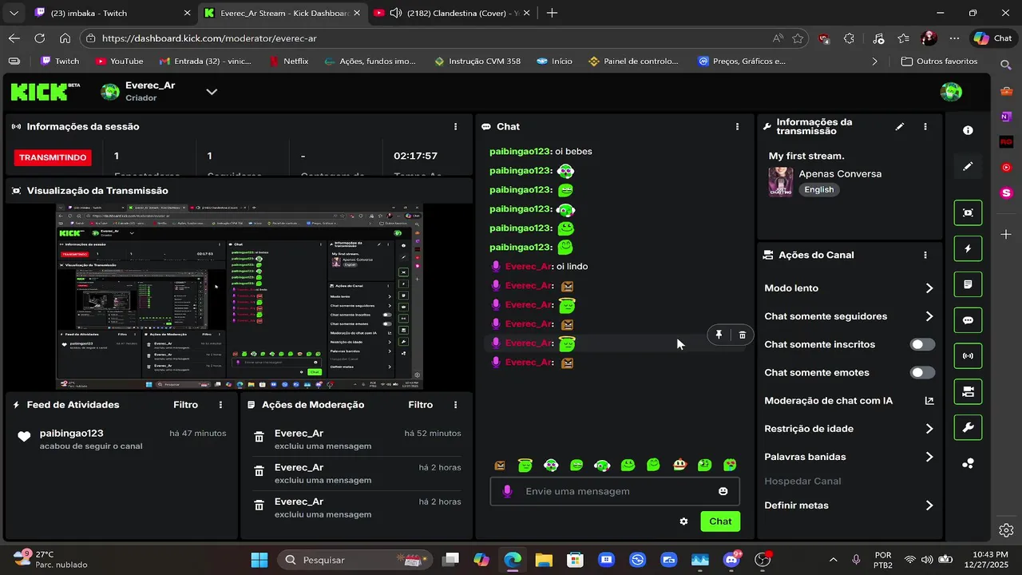Image resolution: width=1022 pixels, height=575 pixels.
Task: Open the browser tab list dropdown arrow
Action: [14, 13]
